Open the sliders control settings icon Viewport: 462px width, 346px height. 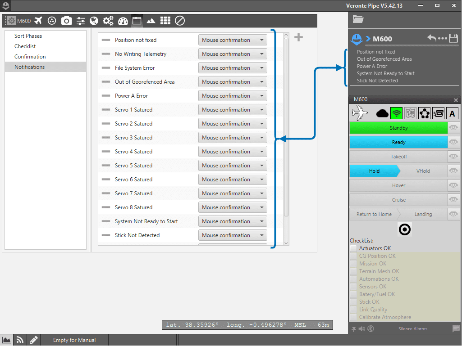point(80,21)
